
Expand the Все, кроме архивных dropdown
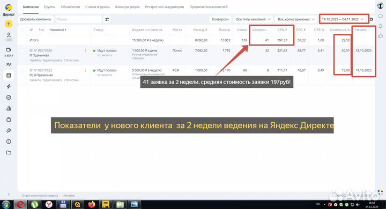(296, 19)
